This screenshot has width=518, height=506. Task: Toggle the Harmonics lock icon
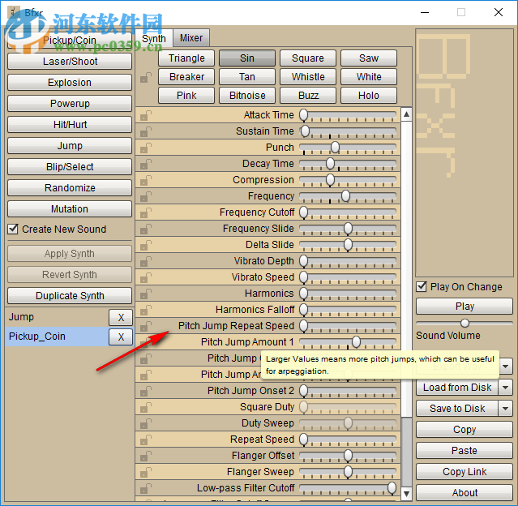point(146,294)
